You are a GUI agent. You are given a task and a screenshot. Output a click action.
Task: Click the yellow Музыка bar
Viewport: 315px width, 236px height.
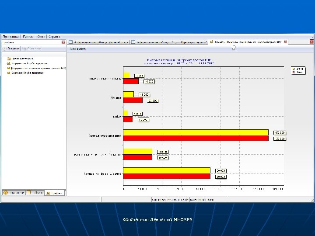click(128, 94)
